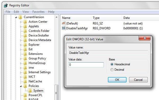Select the CurrentVersion key label
Image resolution: width=159 pixels, height=100 pixels.
pos(34,17)
